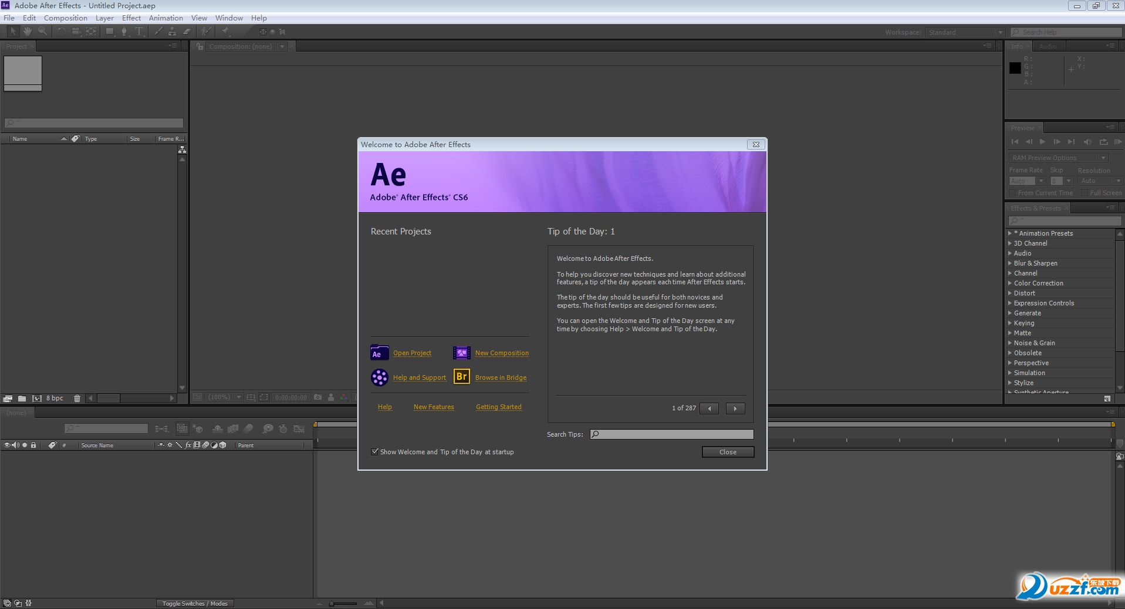
Task: Select the Clone Stamp tool
Action: click(x=173, y=31)
